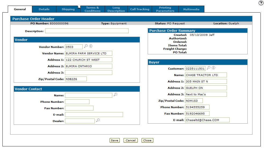Image resolution: width=264 pixels, height=148 pixels.
Task: Open the Multimedia tab
Action: point(191,9)
